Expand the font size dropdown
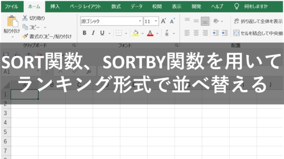 (156, 21)
